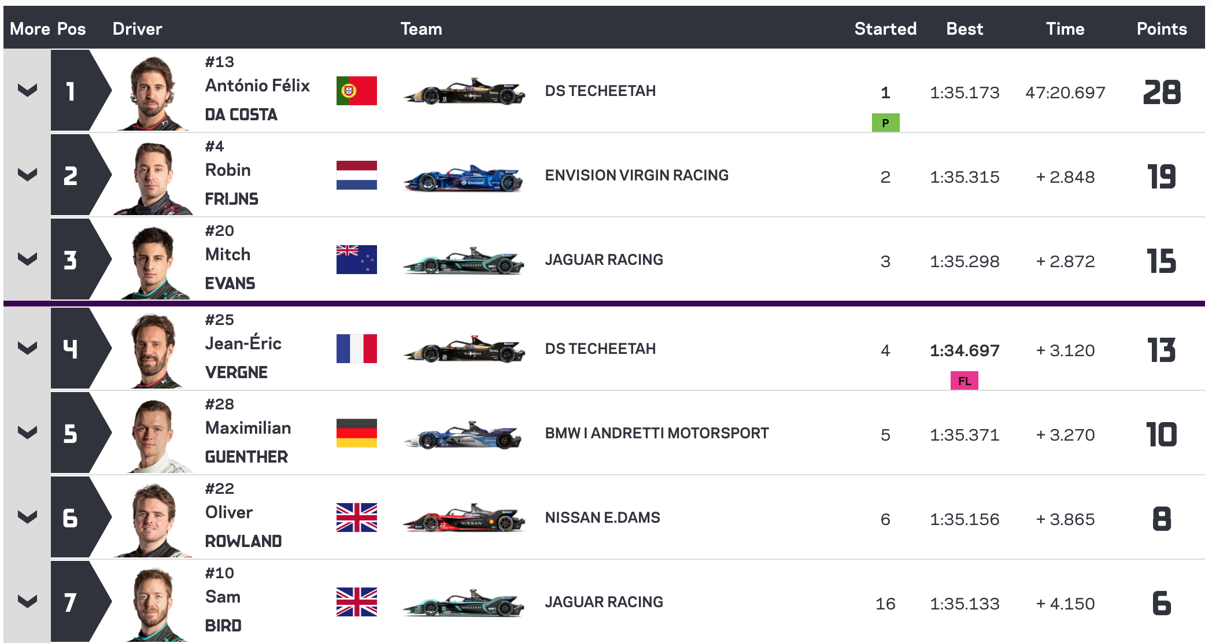The width and height of the screenshot is (1212, 643).
Task: Click the New Zealand flag icon
Action: (356, 260)
